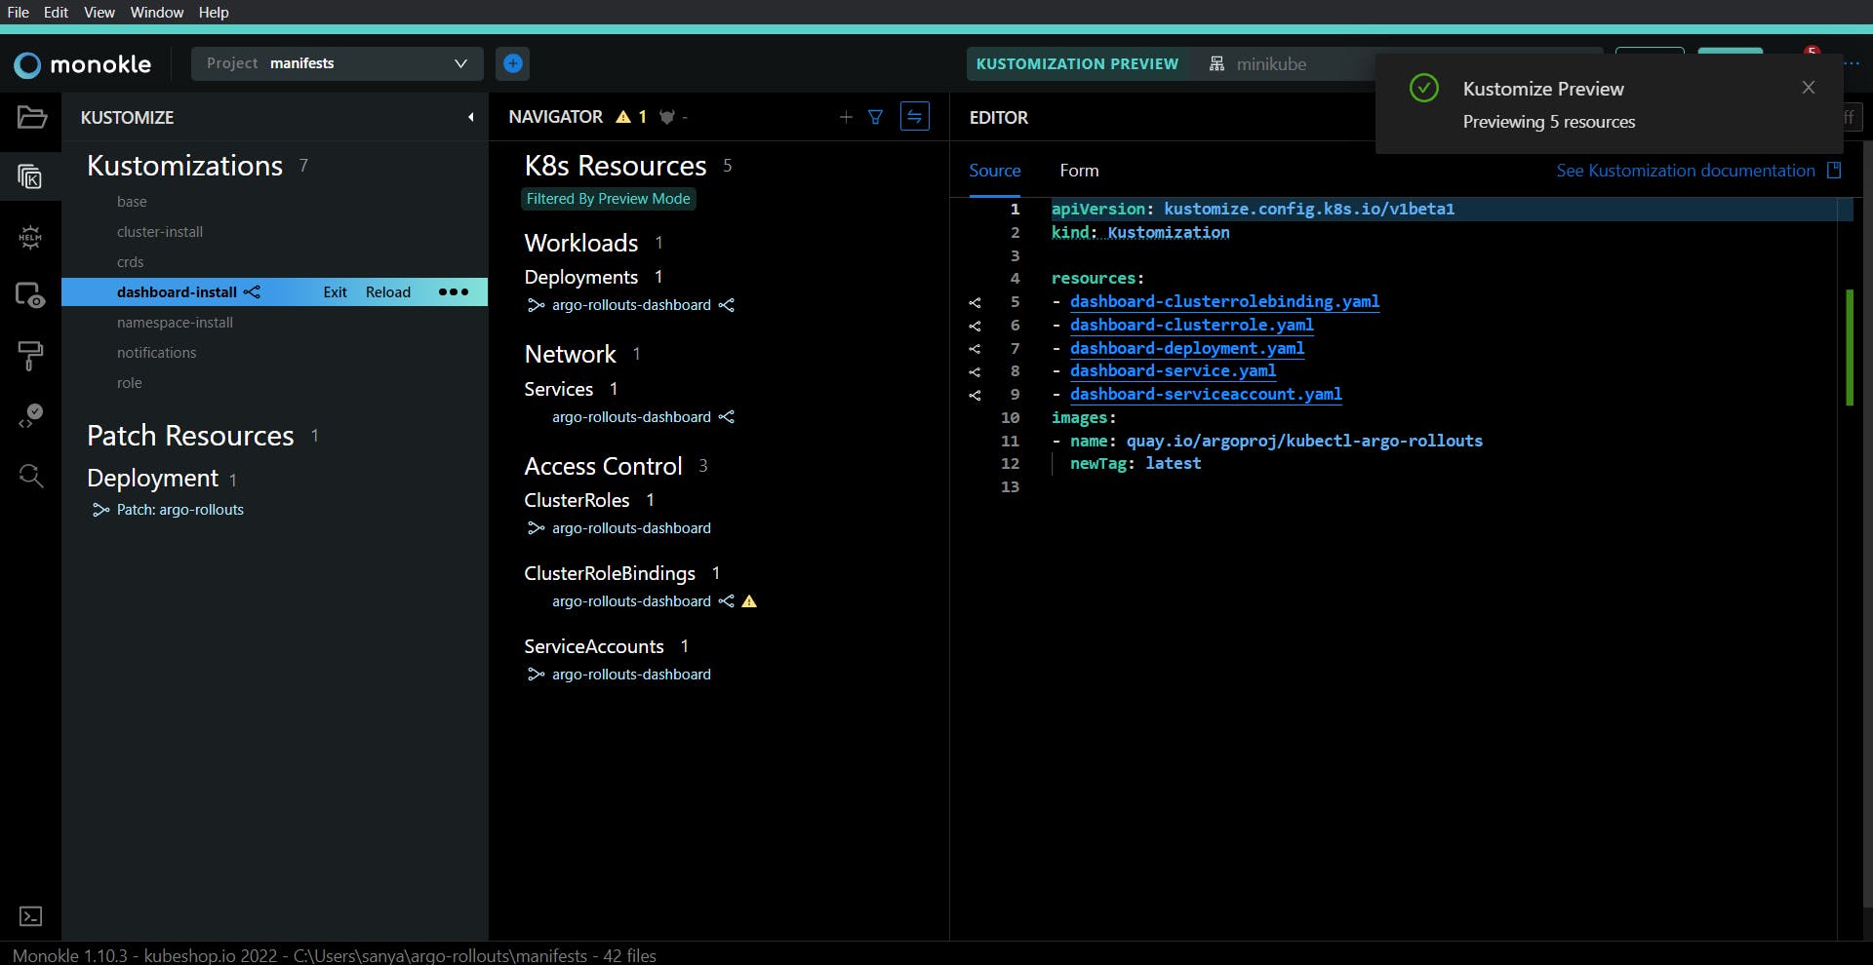
Task: Select the crds kustomization
Action: pyautogui.click(x=130, y=262)
